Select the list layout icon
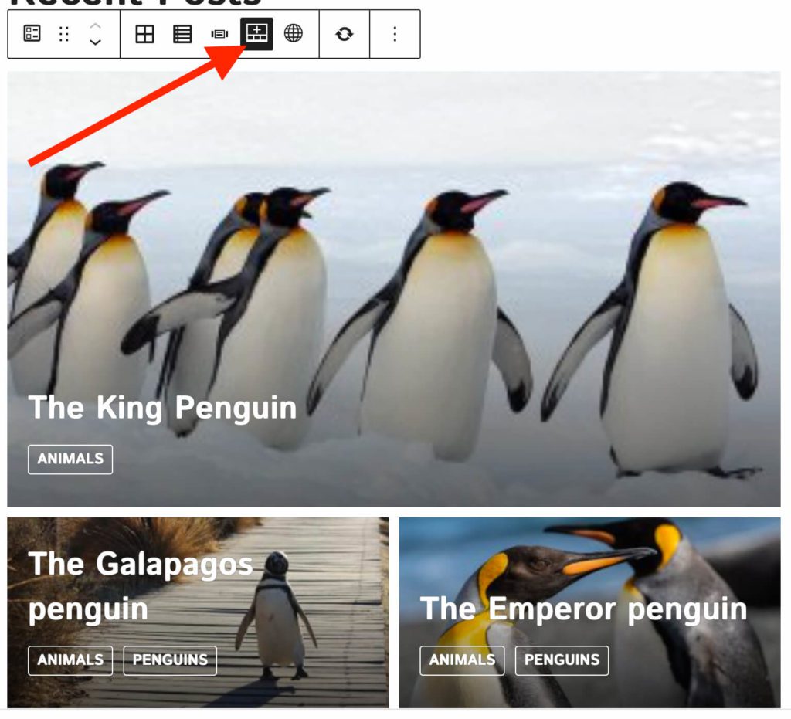791x719 pixels. (x=182, y=34)
